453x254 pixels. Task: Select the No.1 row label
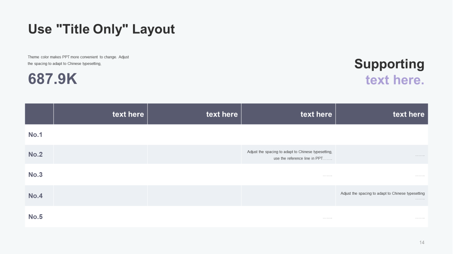35,134
